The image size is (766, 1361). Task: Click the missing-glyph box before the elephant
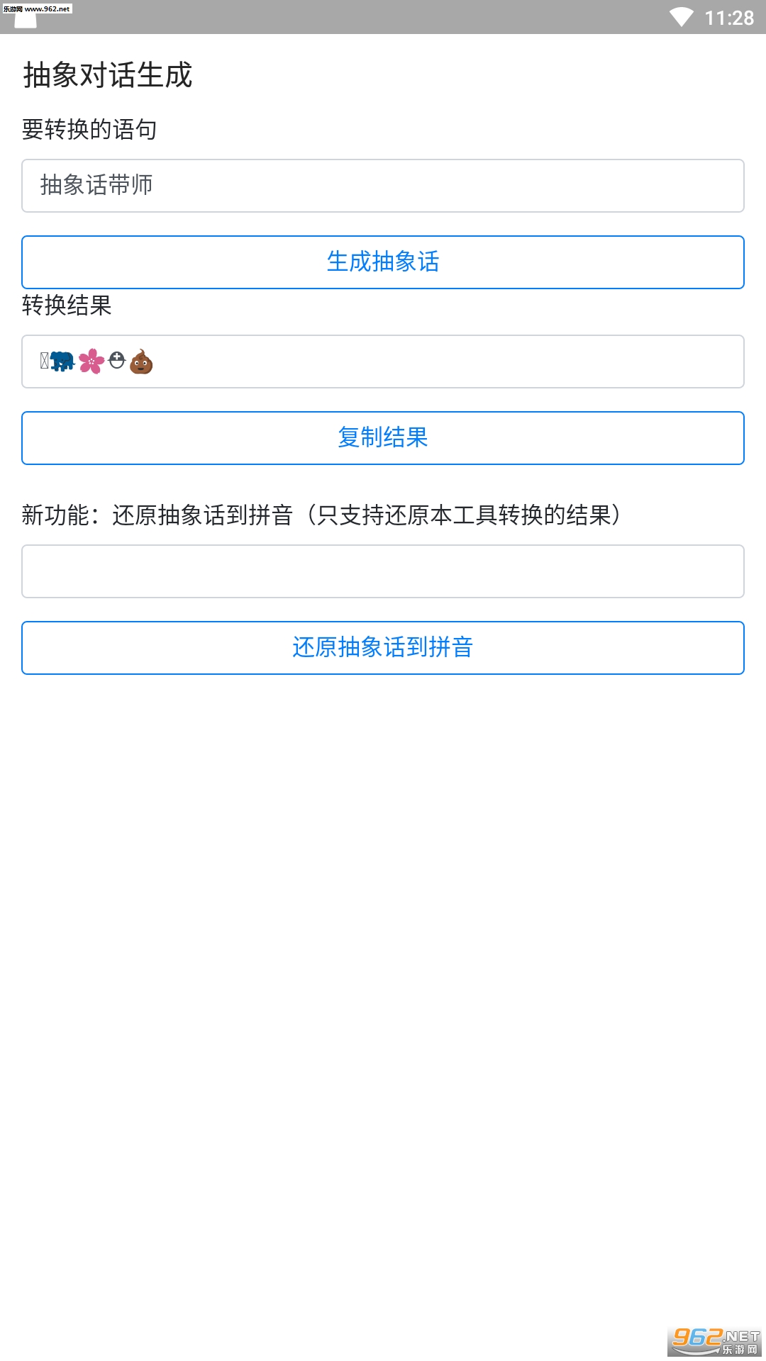click(x=45, y=361)
